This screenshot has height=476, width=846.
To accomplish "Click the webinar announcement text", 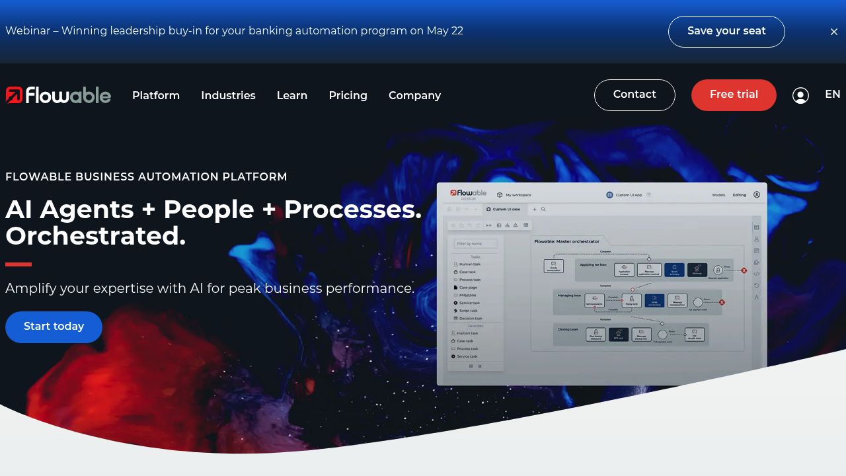I will (x=234, y=31).
